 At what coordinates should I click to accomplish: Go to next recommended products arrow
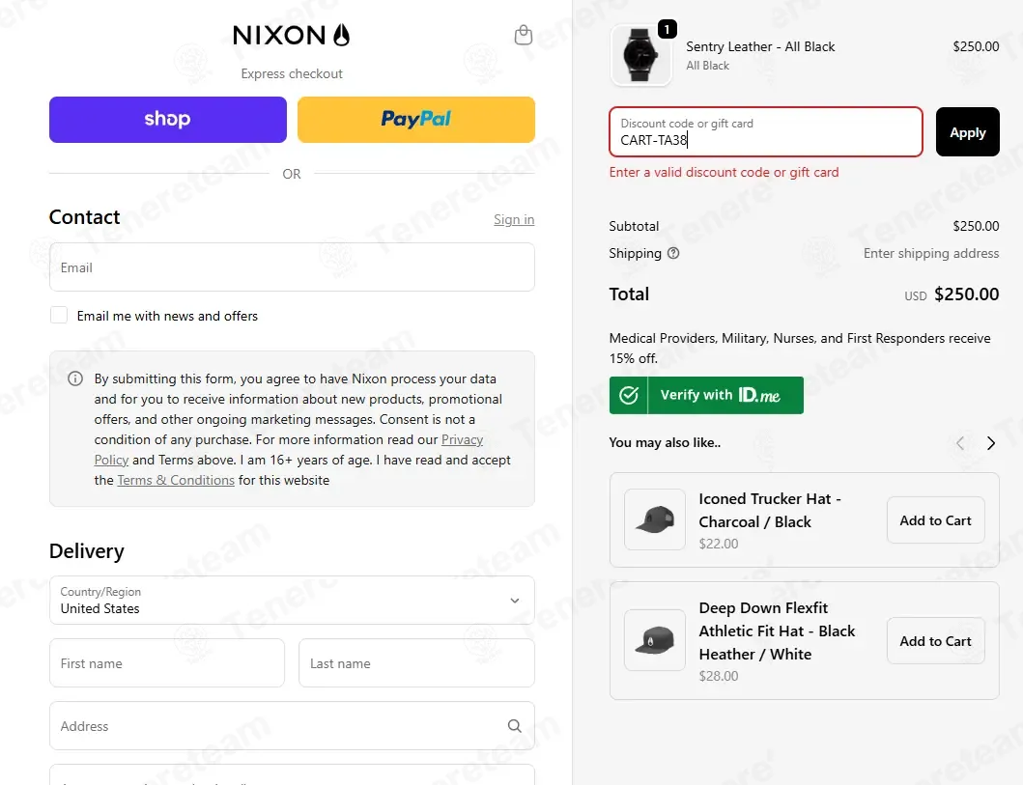tap(990, 443)
